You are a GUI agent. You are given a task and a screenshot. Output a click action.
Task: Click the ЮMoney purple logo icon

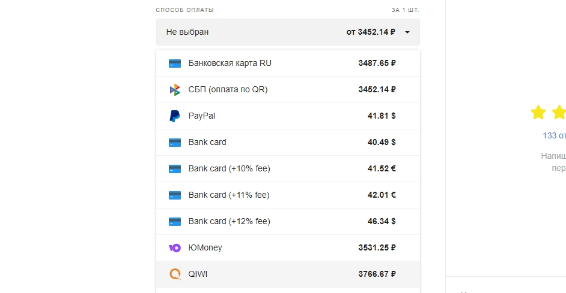175,248
